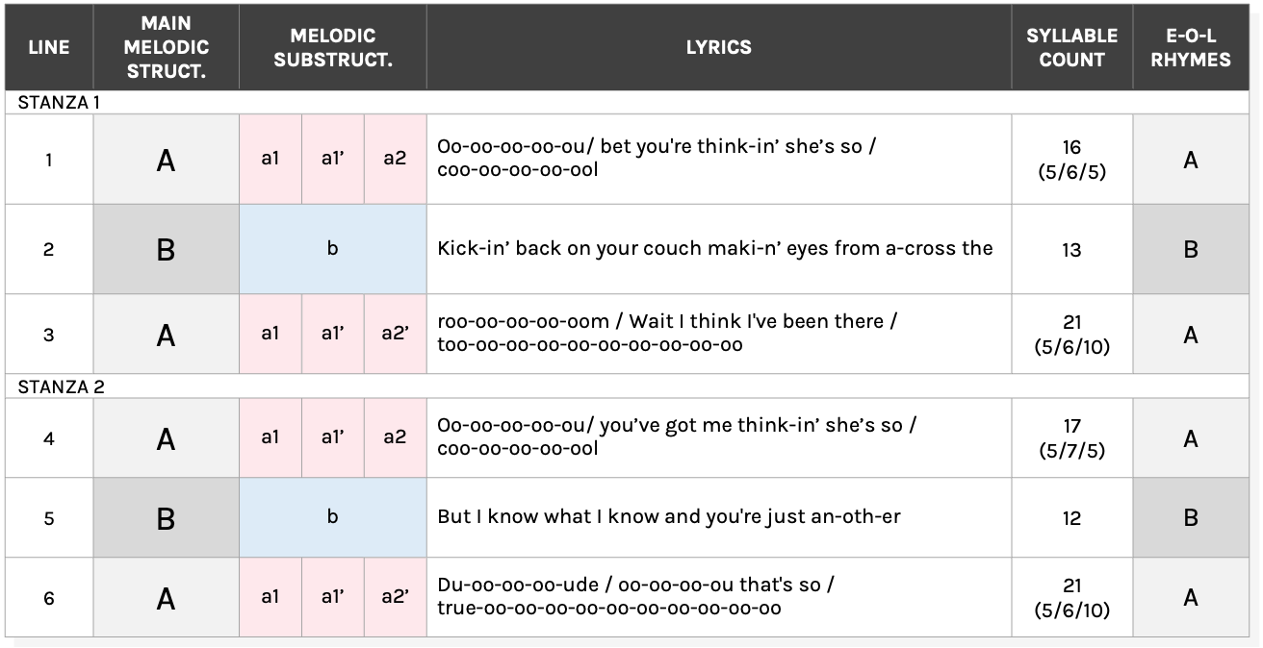
Task: Select line number 6 cell
Action: (48, 598)
